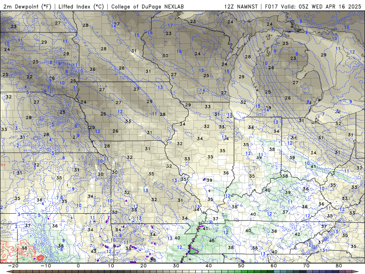Click the "10" color scale label
The width and height of the screenshot is (365, 274).
pyautogui.click(x=111, y=266)
